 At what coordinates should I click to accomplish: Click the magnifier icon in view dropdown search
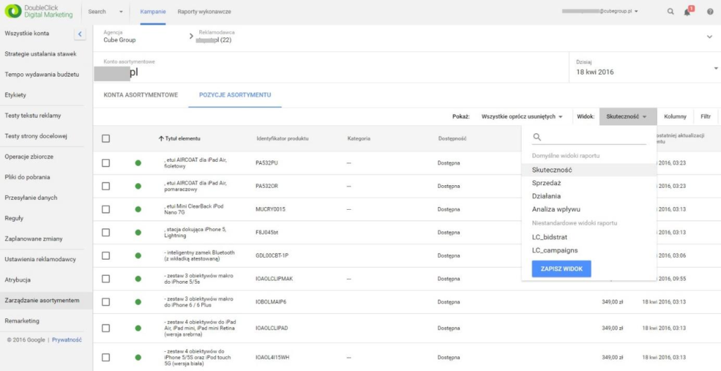(x=537, y=137)
